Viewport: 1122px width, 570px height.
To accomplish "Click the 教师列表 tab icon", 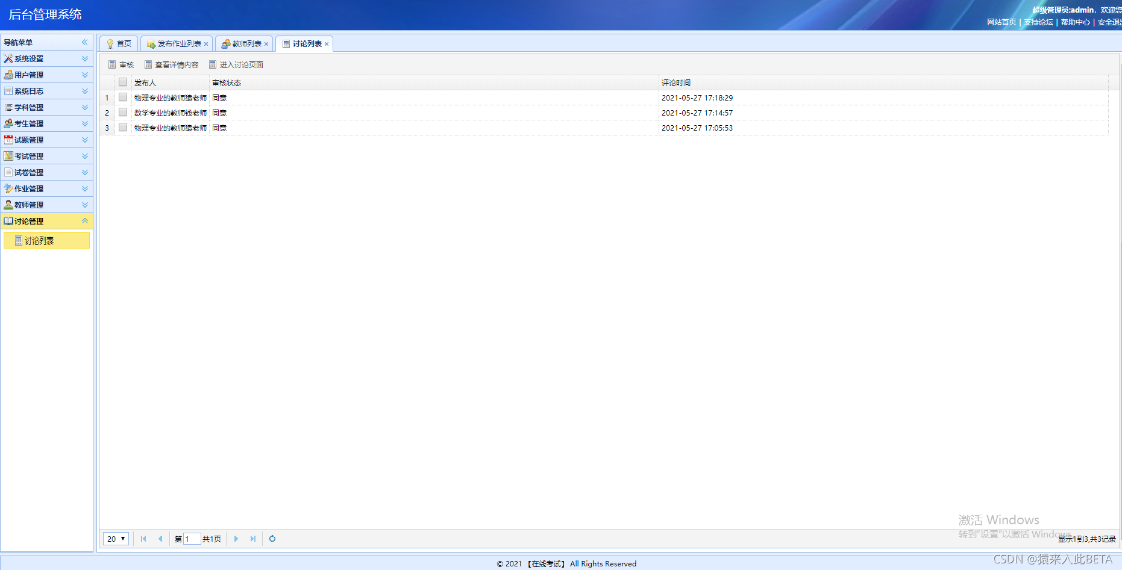I will (x=226, y=44).
